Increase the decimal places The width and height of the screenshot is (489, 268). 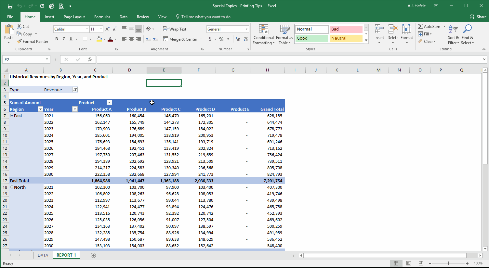pos(238,39)
